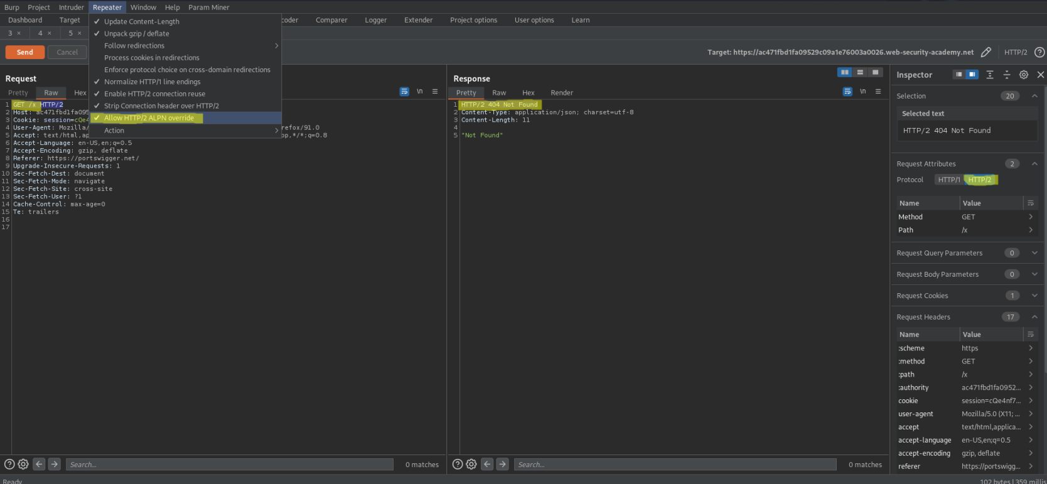
Task: Collapse Request Headers section
Action: 1034,317
